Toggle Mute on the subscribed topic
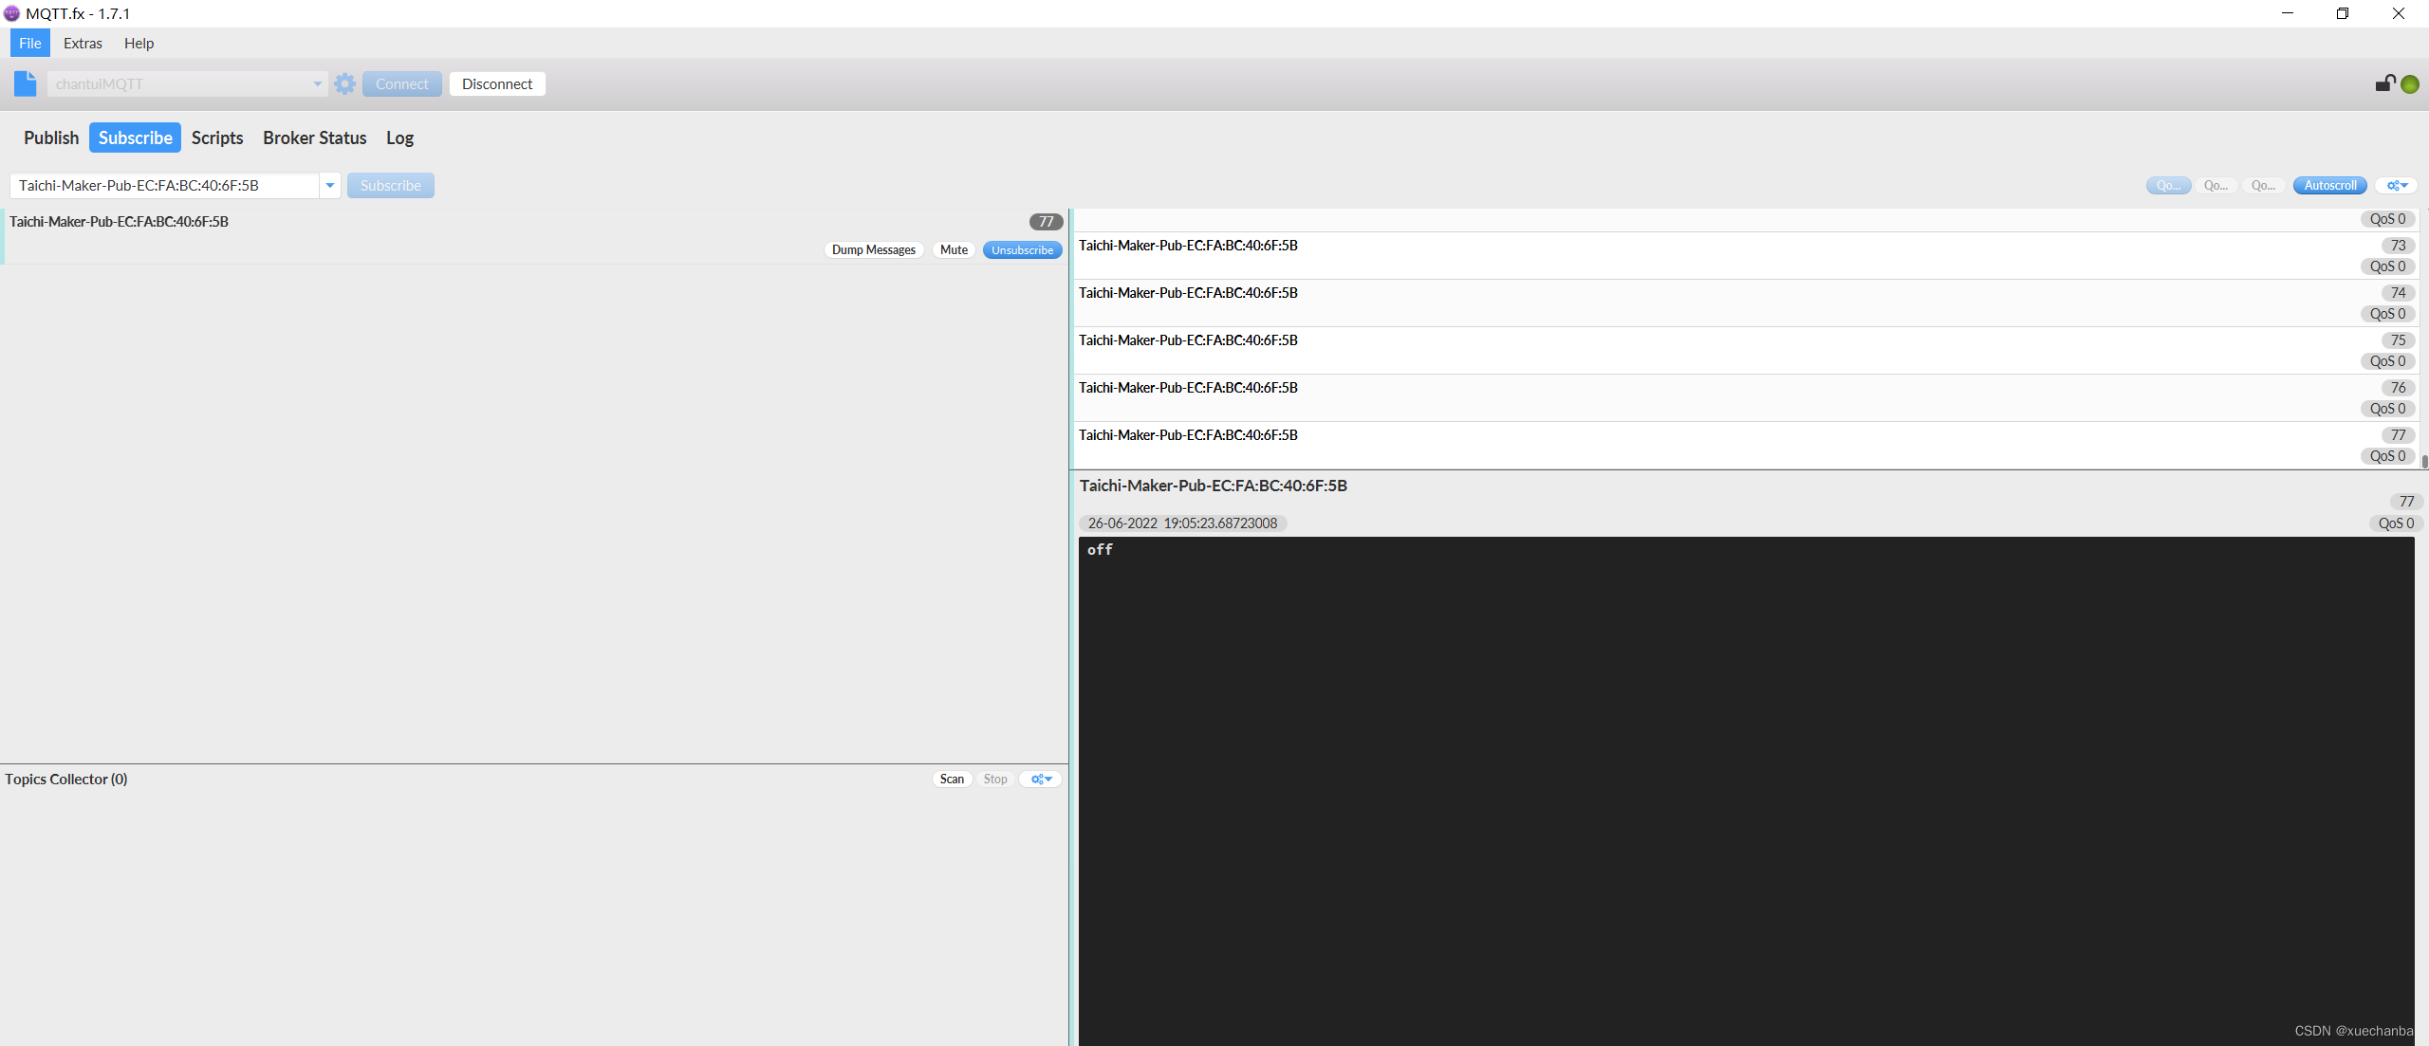The image size is (2429, 1046). pos(954,250)
